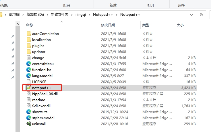Click the plugins folder icon

(29, 46)
